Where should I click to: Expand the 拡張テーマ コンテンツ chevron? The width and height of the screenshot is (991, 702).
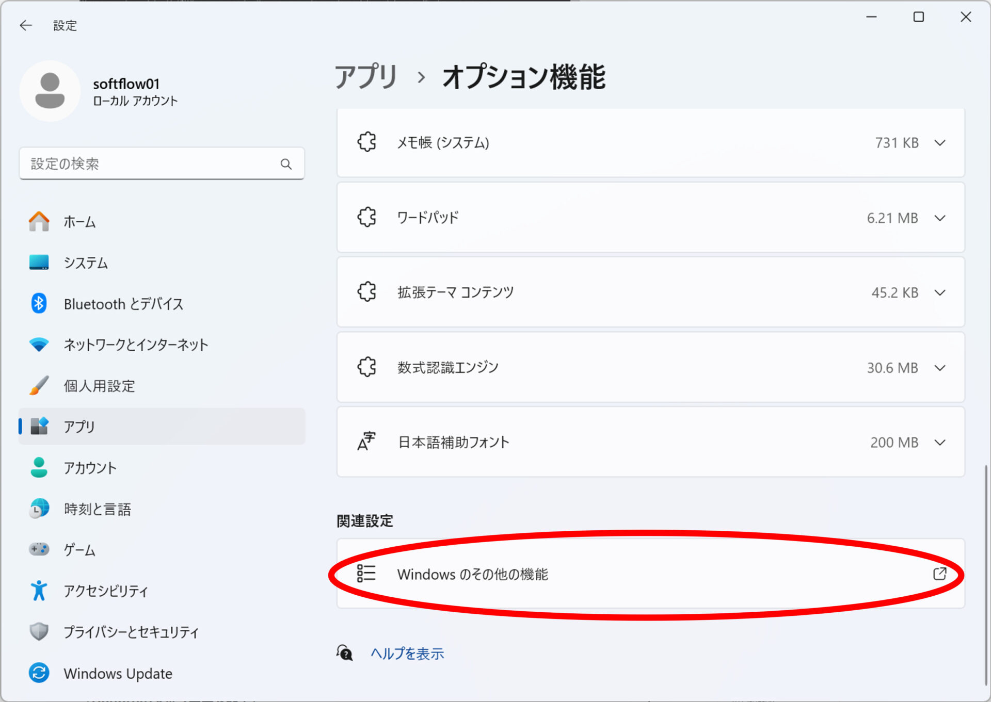(940, 293)
